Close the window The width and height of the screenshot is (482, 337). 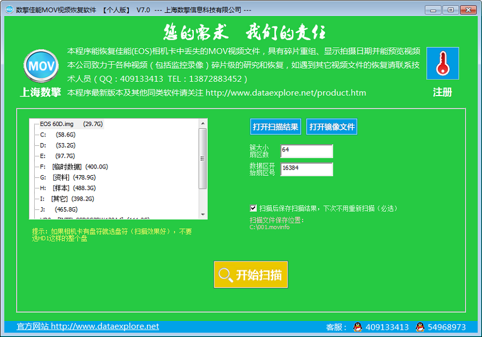pos(468,10)
